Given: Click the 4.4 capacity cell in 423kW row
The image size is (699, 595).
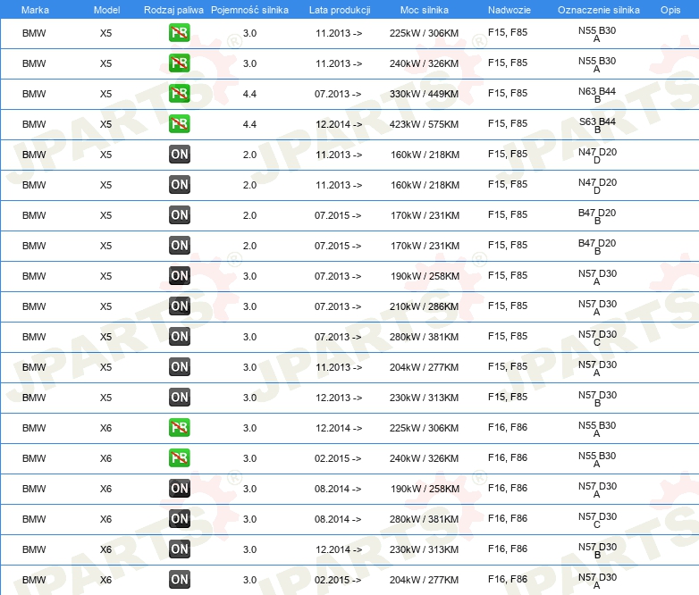Looking at the screenshot, I should 249,124.
